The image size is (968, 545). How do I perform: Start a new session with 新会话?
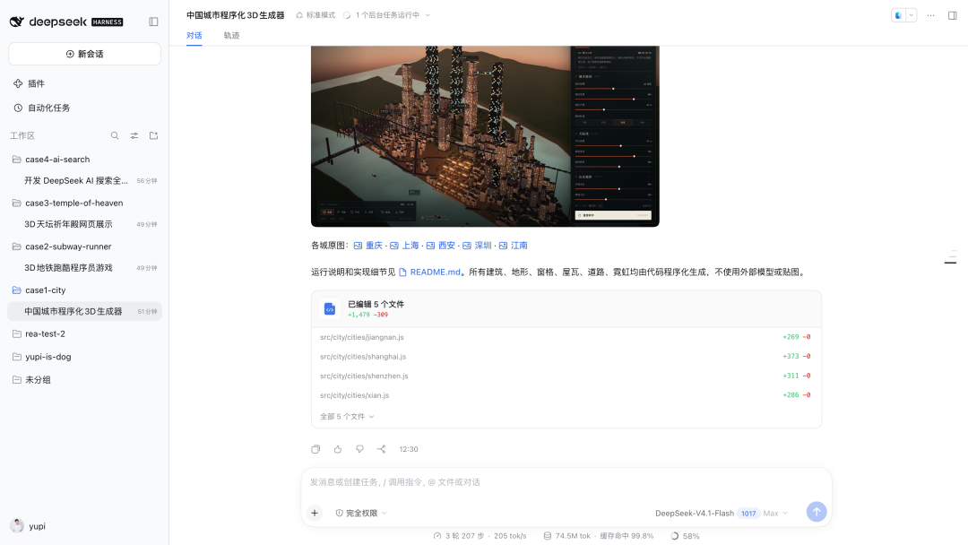[x=84, y=54]
